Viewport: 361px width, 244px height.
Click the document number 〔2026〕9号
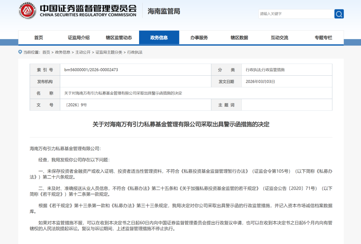pos(77,105)
